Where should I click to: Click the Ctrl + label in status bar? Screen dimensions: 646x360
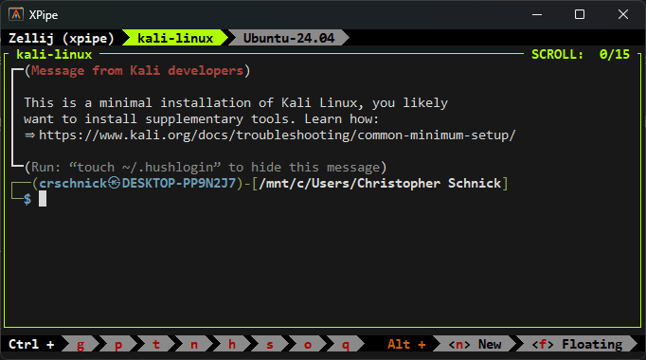point(31,344)
